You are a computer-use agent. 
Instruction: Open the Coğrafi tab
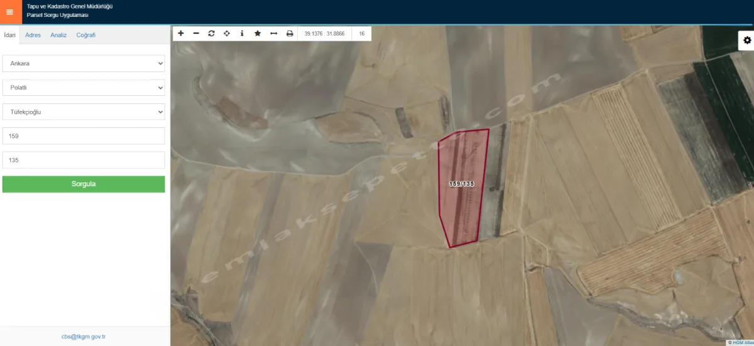pyautogui.click(x=86, y=35)
